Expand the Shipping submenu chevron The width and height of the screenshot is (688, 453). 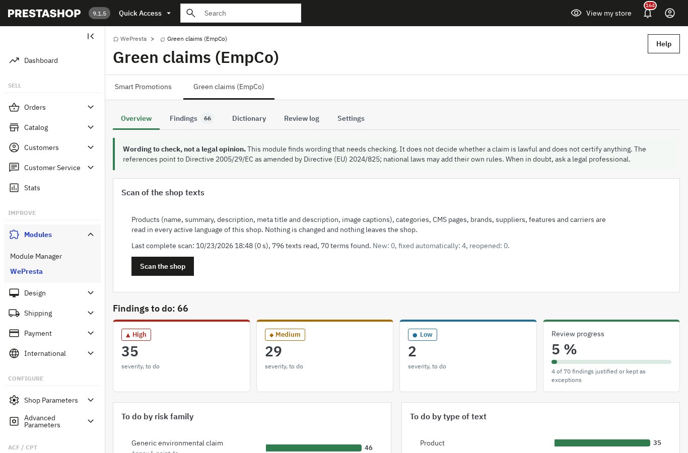click(x=91, y=313)
